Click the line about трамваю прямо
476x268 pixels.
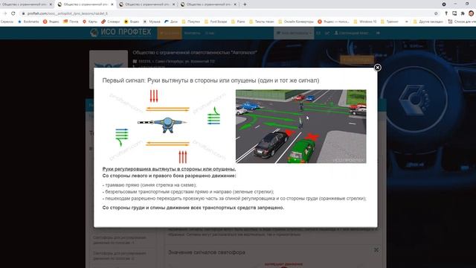149,185
